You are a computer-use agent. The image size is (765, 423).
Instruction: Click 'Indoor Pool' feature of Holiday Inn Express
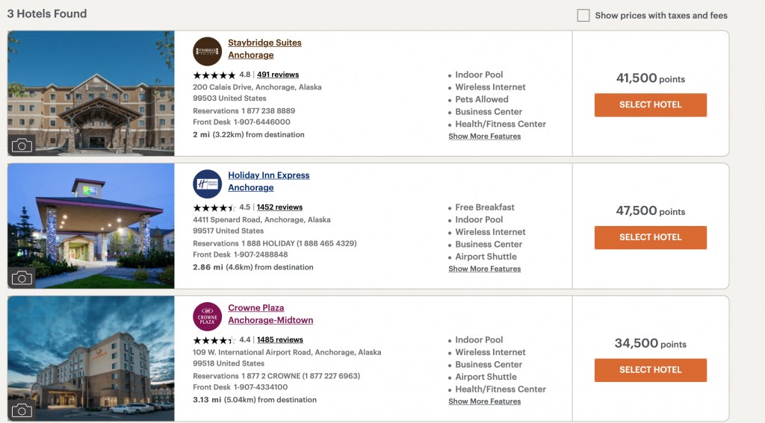pyautogui.click(x=479, y=220)
